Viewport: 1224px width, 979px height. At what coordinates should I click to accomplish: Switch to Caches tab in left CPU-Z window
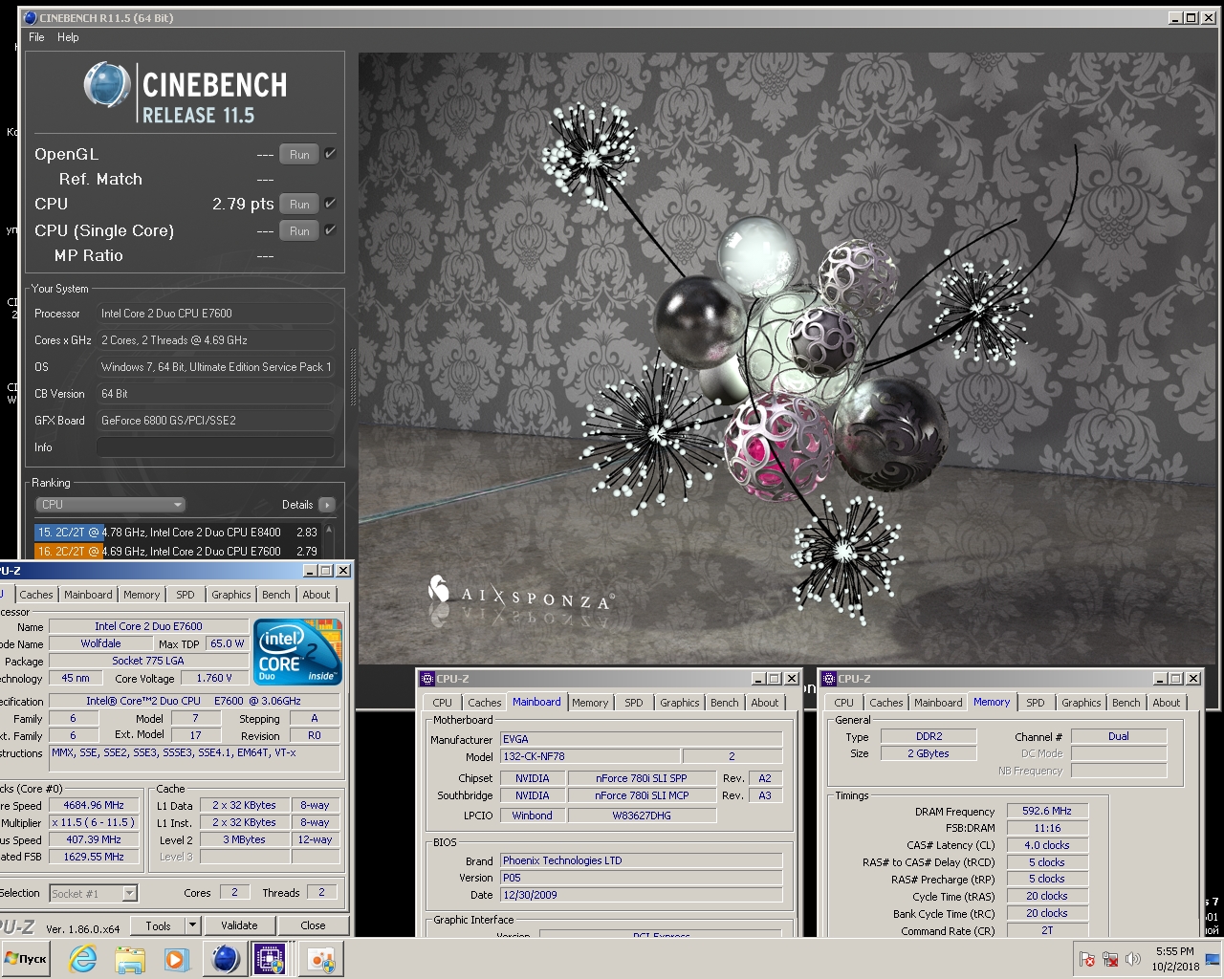(x=36, y=595)
